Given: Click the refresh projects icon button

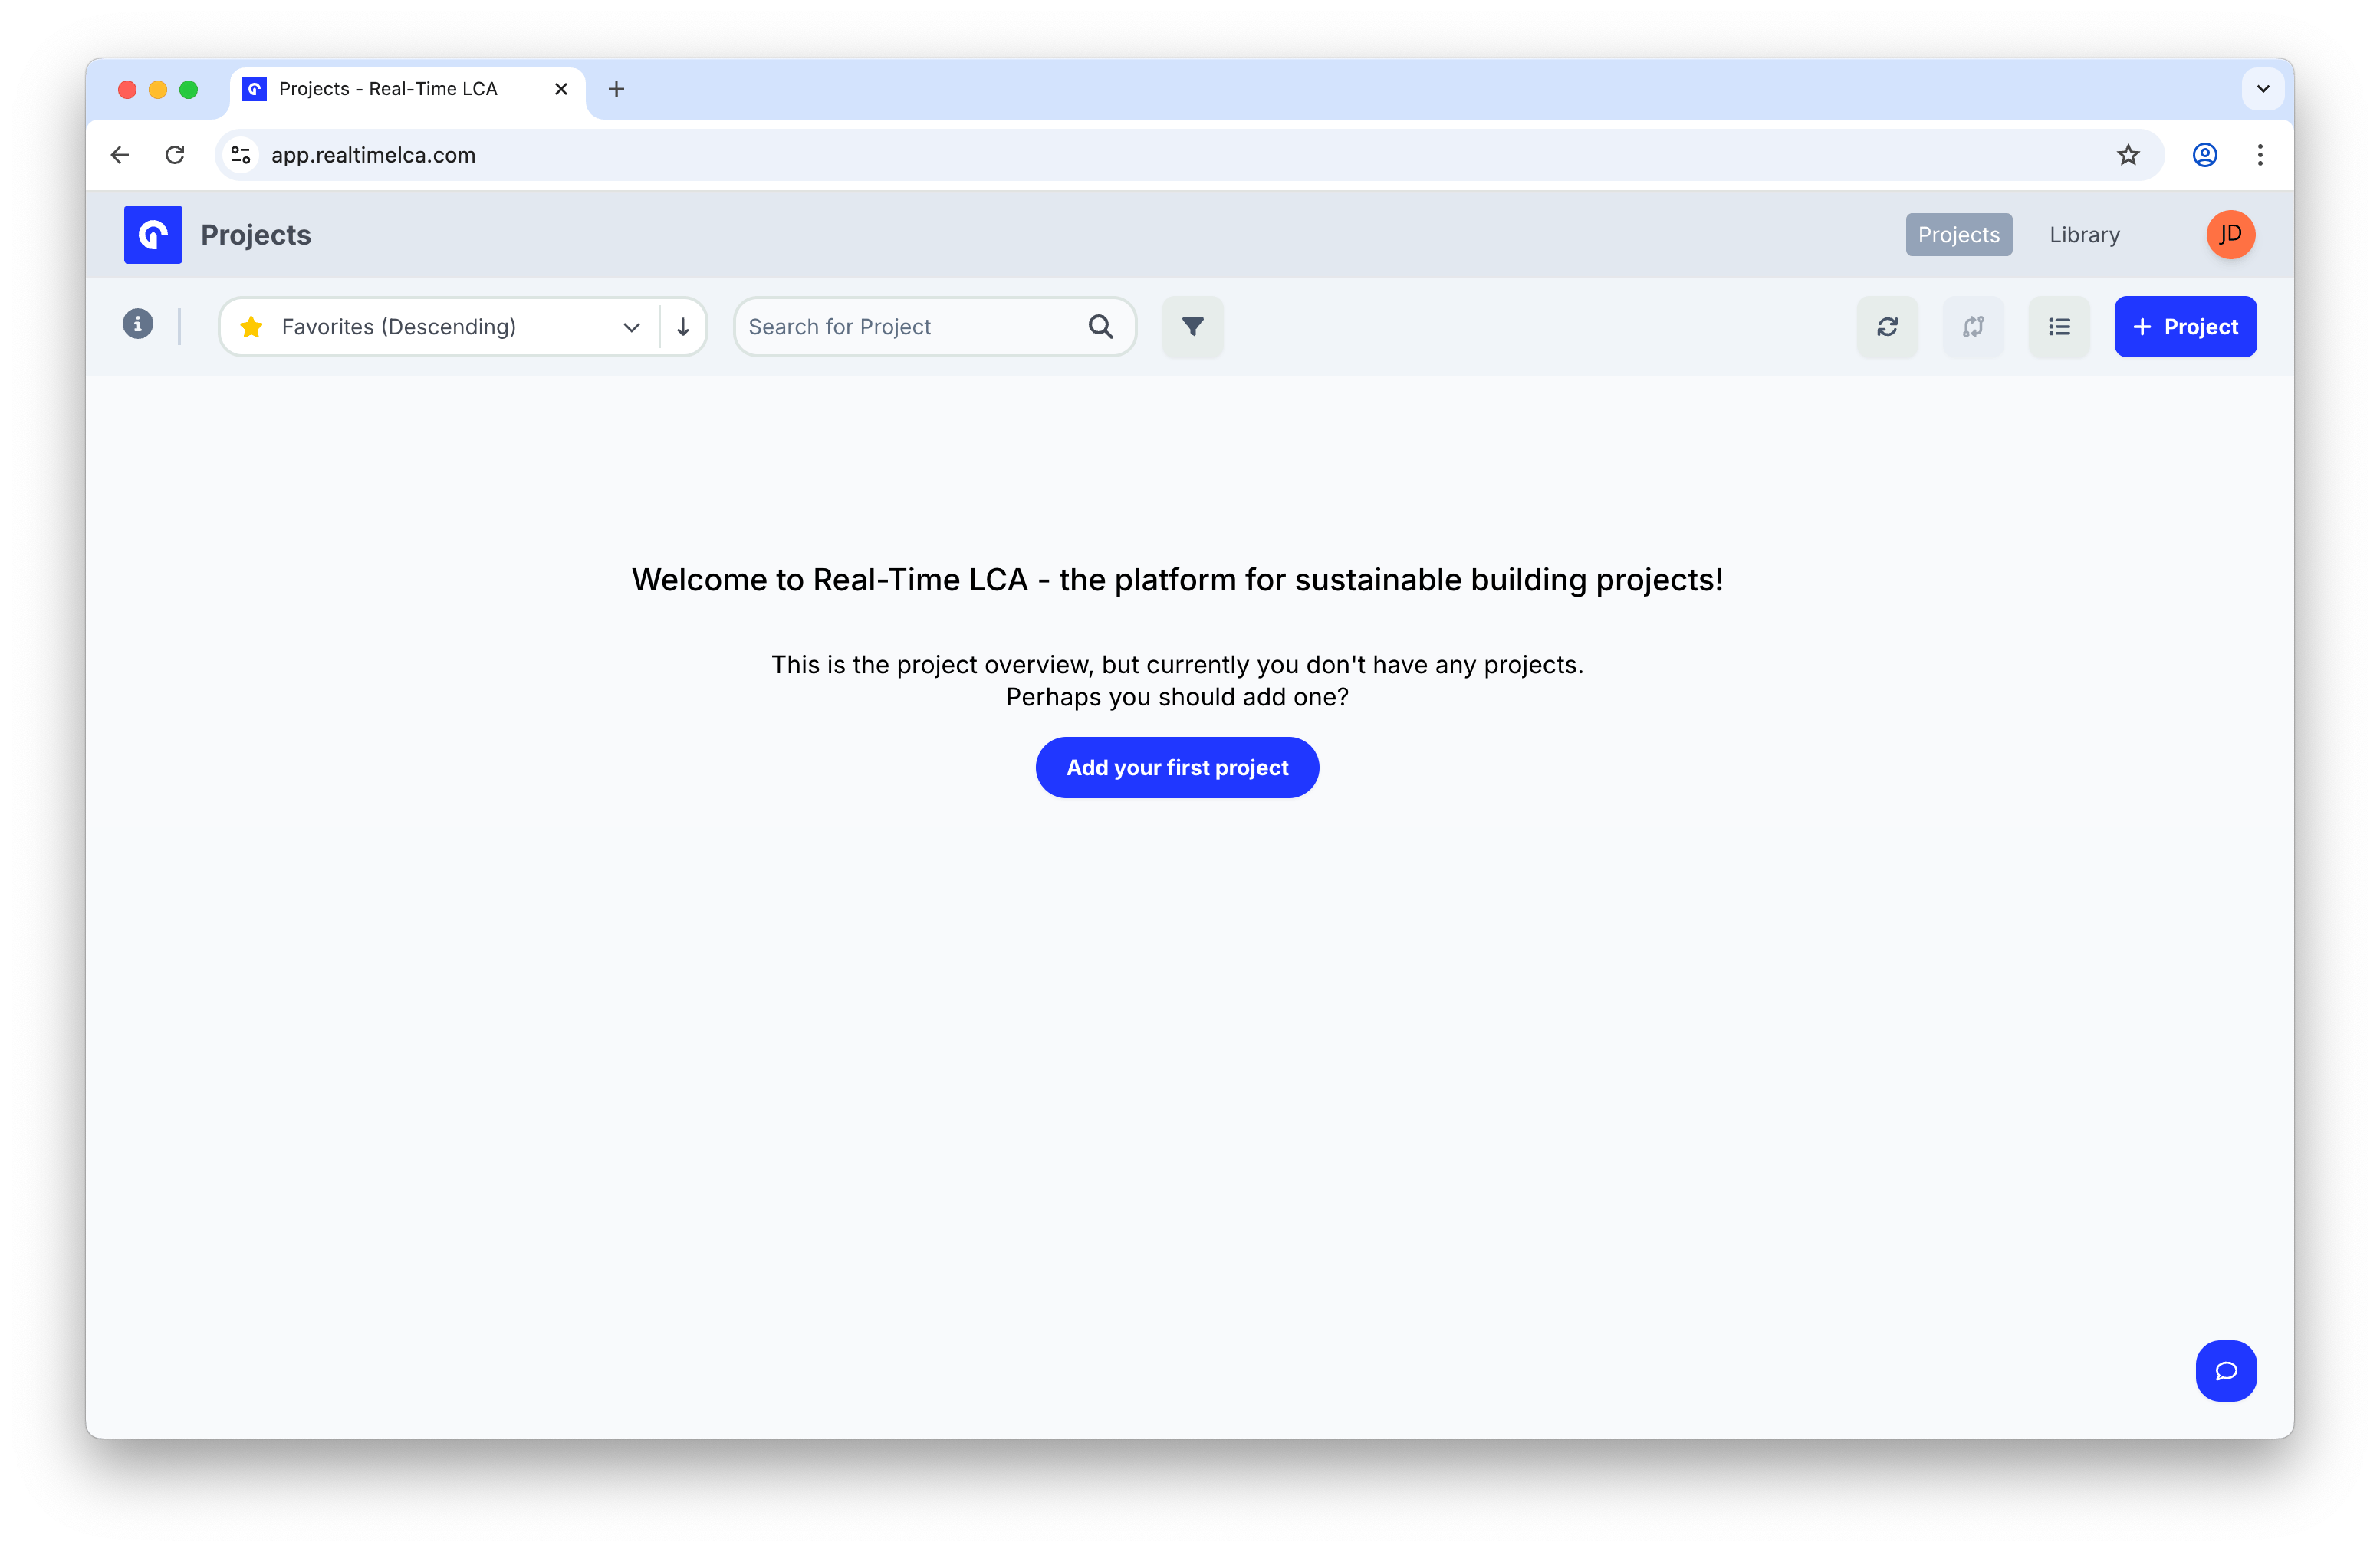Looking at the screenshot, I should click(1887, 326).
